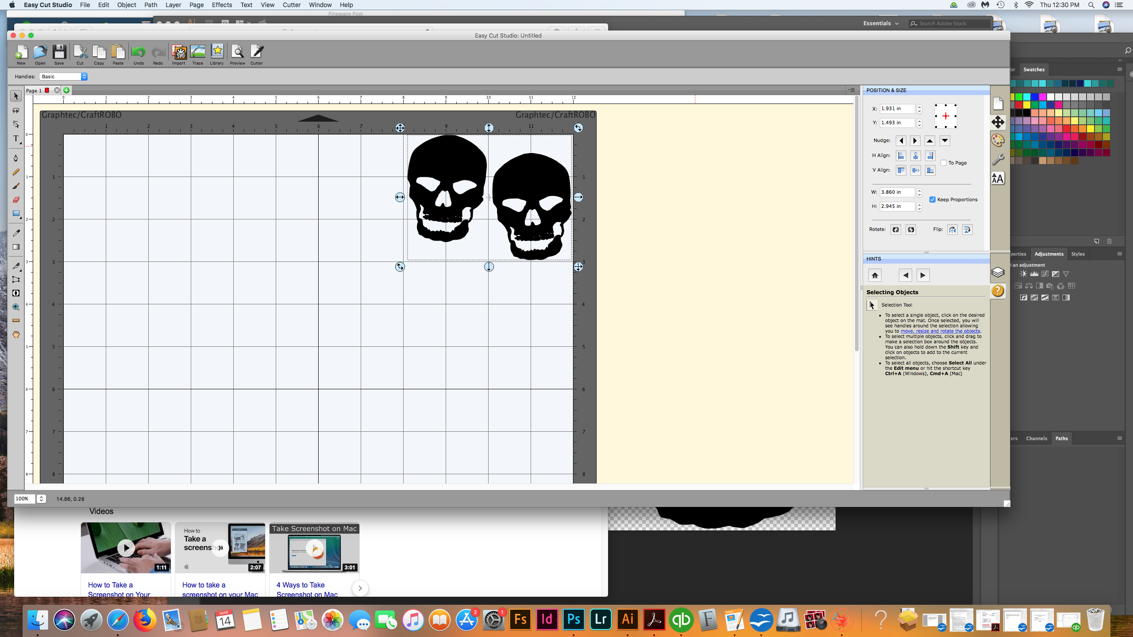Select the Text tool in sidebar
The height and width of the screenshot is (637, 1133).
[x=16, y=139]
